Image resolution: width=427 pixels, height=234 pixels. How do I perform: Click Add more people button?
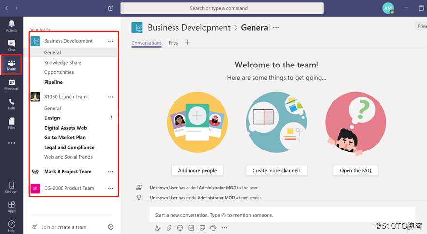[x=197, y=170]
